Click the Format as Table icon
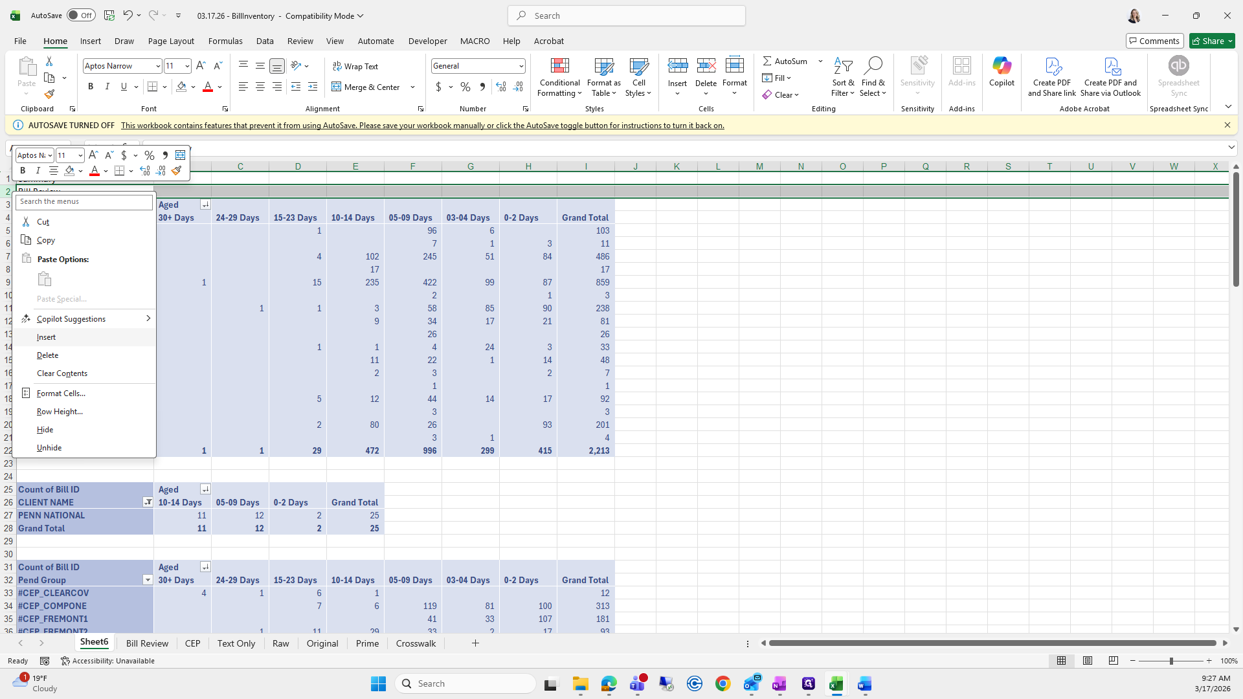1243x699 pixels. point(603,66)
